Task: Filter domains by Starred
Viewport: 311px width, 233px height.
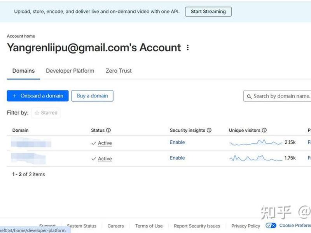Action: (46, 113)
